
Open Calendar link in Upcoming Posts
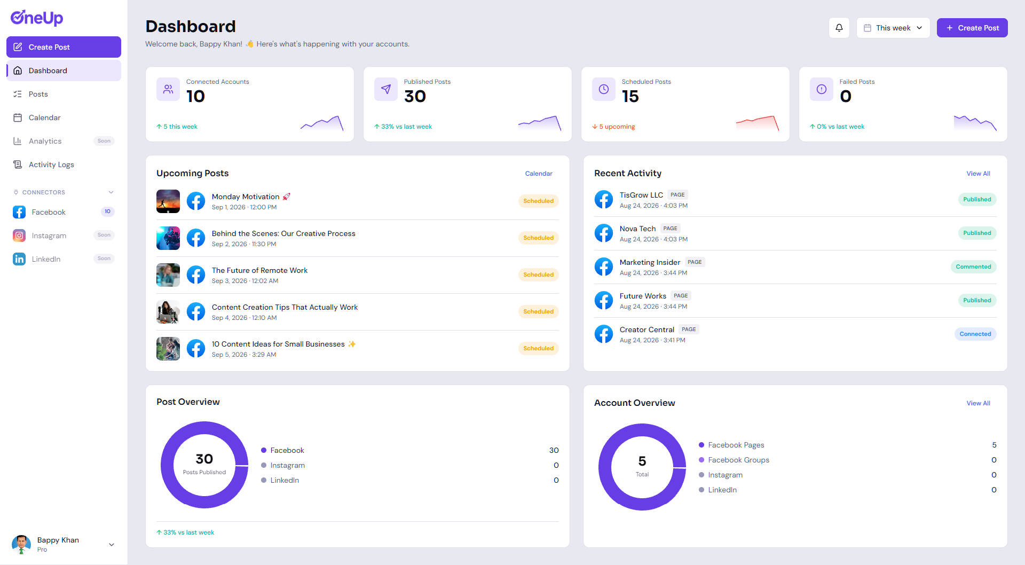[x=539, y=174]
